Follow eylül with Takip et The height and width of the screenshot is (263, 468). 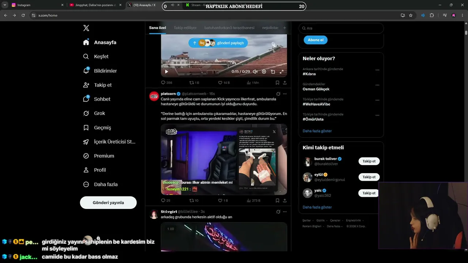(x=369, y=177)
